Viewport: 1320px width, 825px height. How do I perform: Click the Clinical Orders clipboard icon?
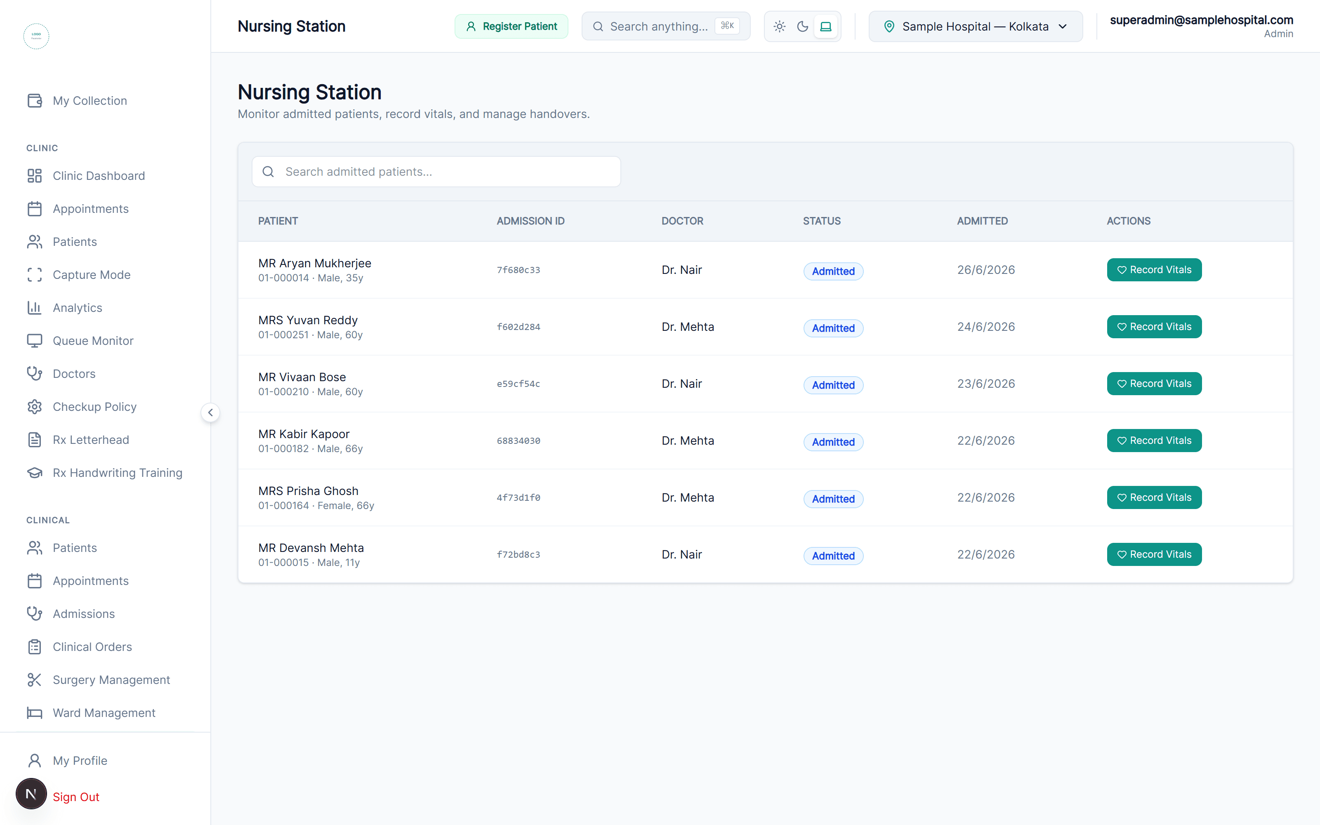[34, 647]
